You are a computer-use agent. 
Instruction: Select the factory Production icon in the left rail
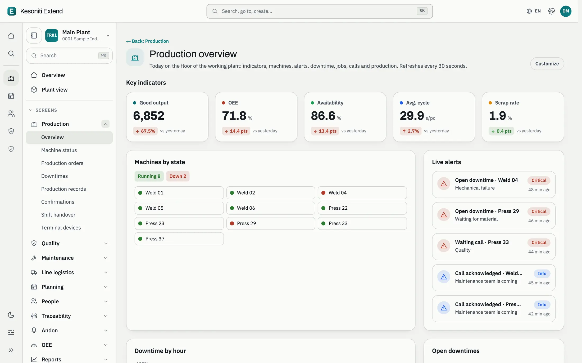pyautogui.click(x=11, y=78)
